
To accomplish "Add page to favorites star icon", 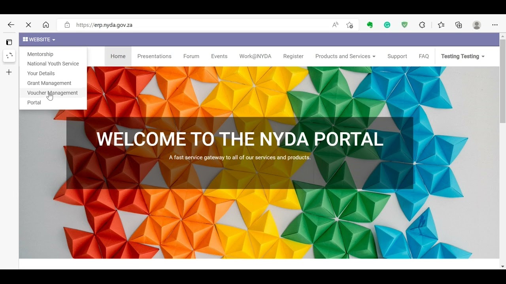I will click(349, 25).
